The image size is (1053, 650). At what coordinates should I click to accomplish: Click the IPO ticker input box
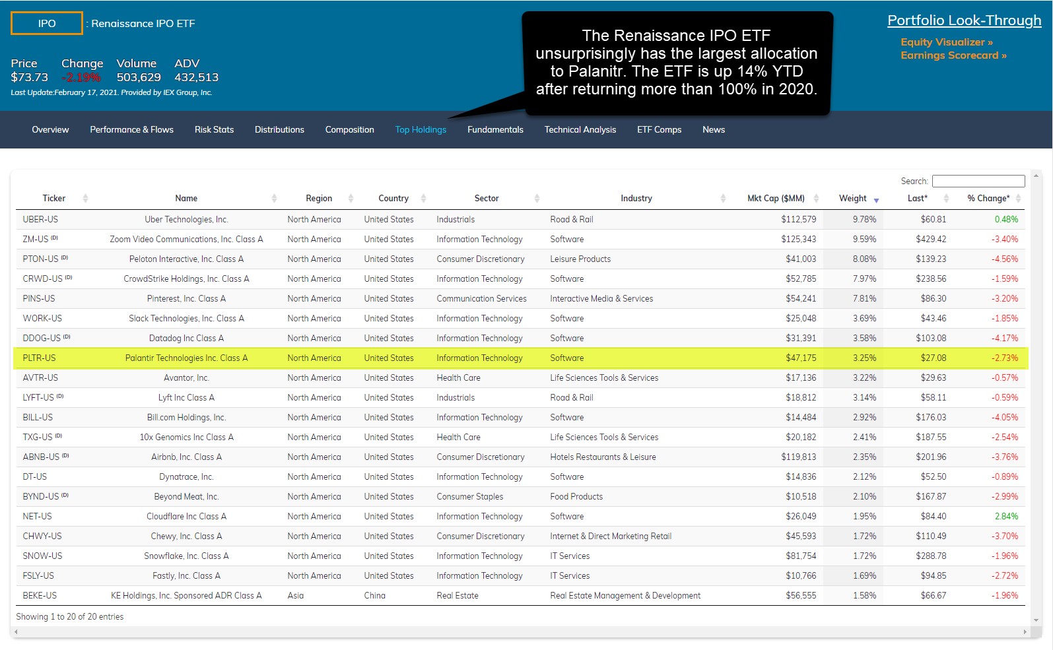47,23
